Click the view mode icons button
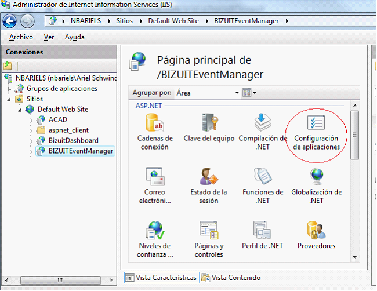This screenshot has width=377, height=291. tap(247, 93)
